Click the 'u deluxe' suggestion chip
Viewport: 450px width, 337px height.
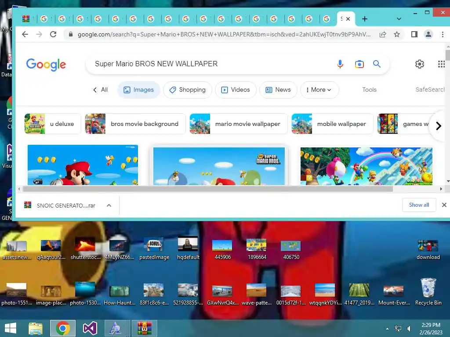53,124
